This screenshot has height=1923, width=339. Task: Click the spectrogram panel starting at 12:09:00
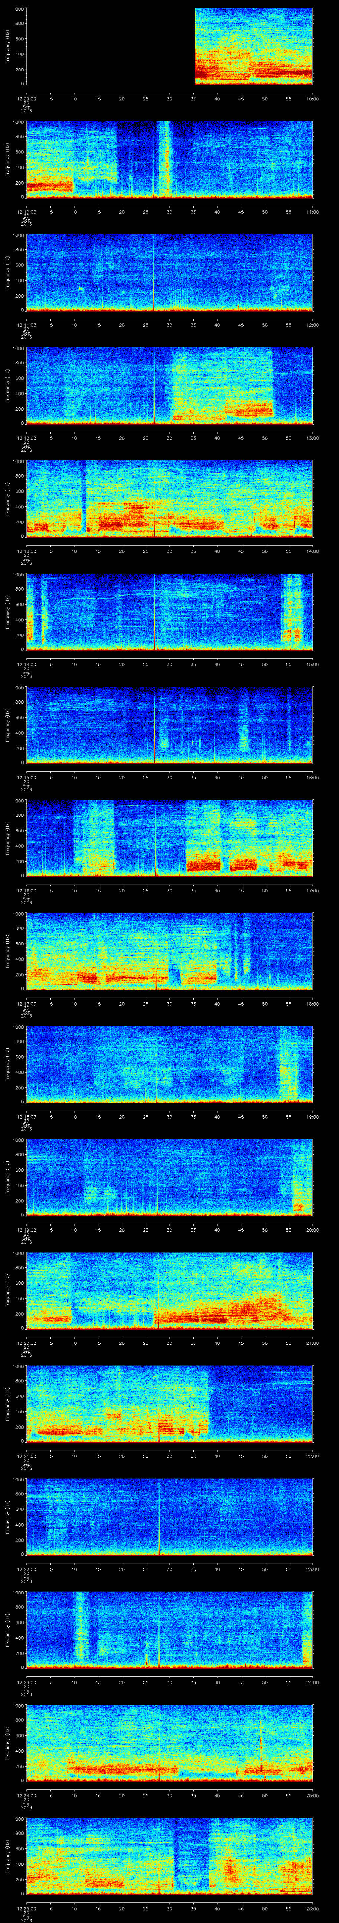point(169,46)
